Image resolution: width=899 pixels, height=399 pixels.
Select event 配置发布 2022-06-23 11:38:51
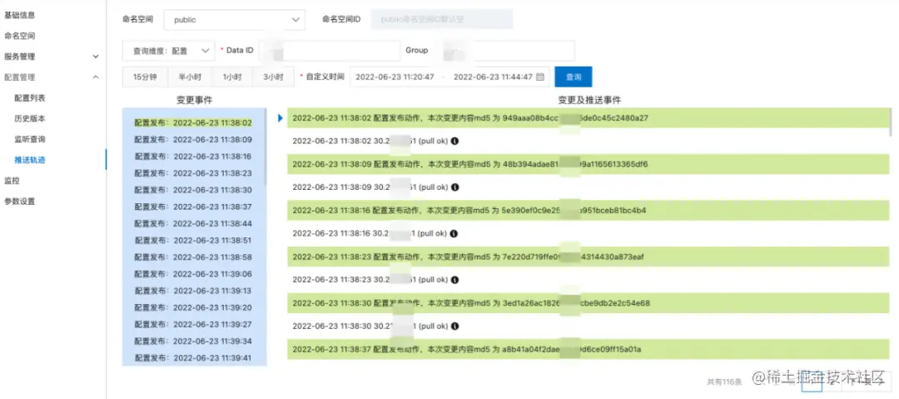pyautogui.click(x=193, y=240)
